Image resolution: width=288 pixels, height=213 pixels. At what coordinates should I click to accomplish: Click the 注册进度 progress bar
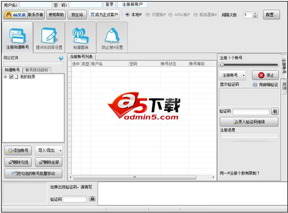coord(249,136)
